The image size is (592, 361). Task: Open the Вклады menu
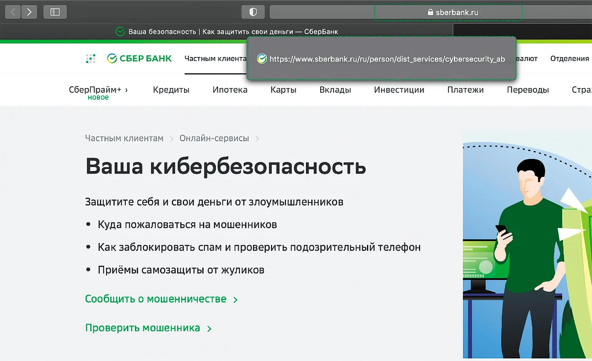(x=335, y=90)
